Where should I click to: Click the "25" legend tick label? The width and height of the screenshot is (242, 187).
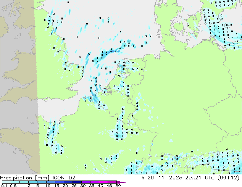click(74, 185)
